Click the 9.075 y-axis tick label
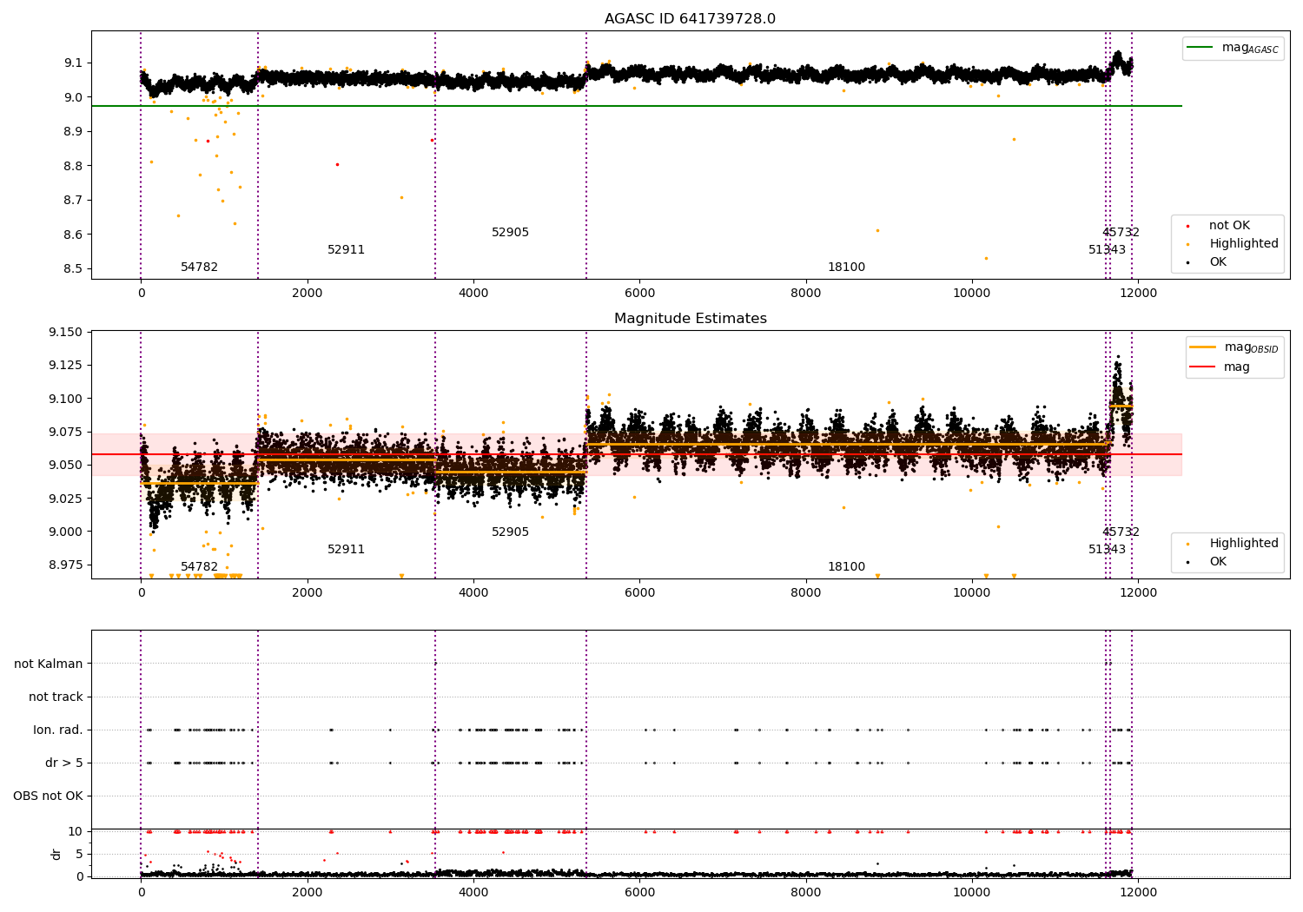The width and height of the screenshot is (1303, 912). 66,432
